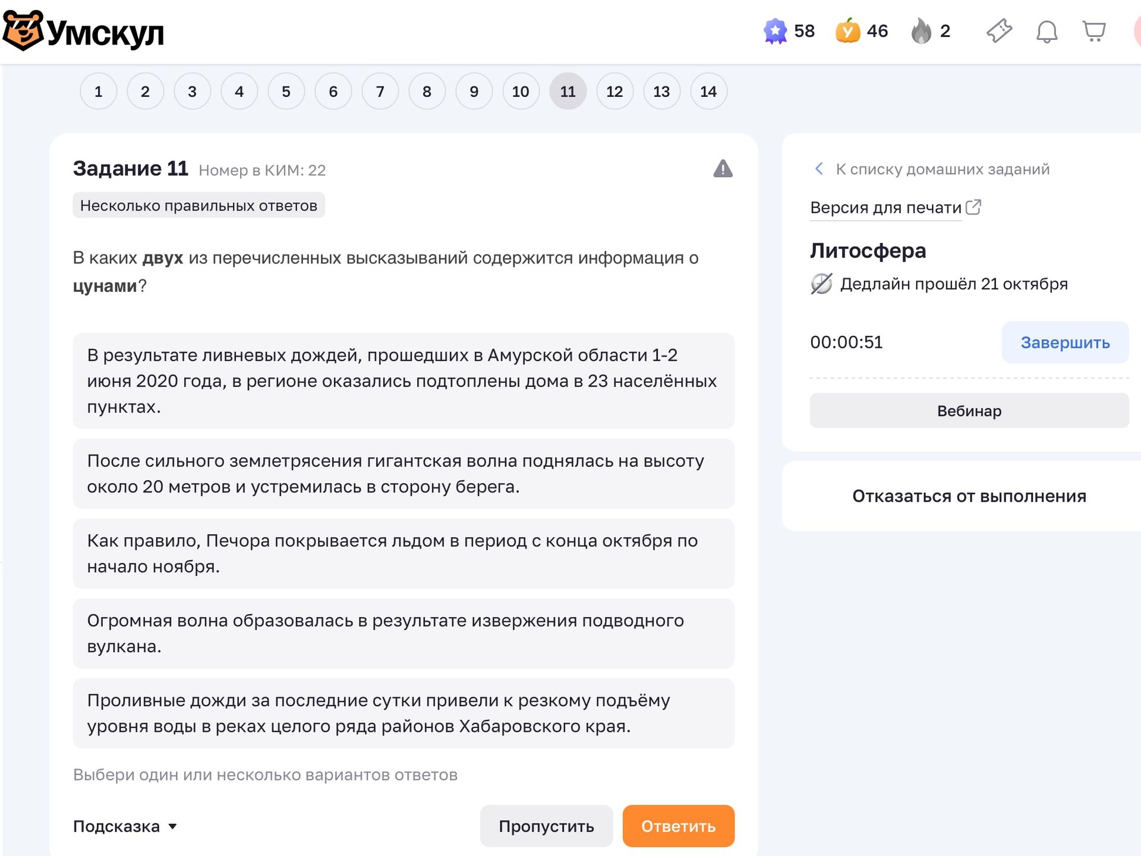Select the answer about Amur region heavy rains
The image size is (1141, 856).
point(404,381)
